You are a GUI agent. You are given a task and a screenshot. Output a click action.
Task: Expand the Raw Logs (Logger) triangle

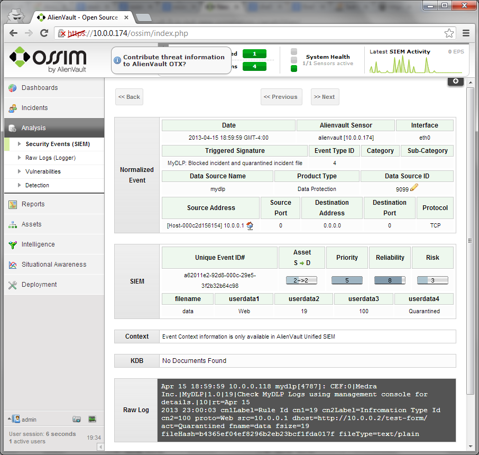20,158
